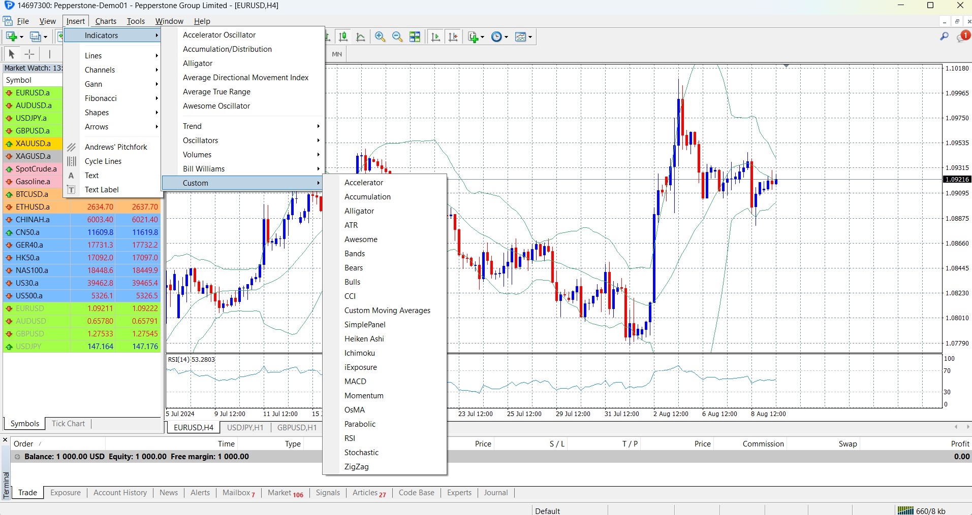The width and height of the screenshot is (972, 515).
Task: Open the dropdown arrow next to New Chart
Action: 21,37
